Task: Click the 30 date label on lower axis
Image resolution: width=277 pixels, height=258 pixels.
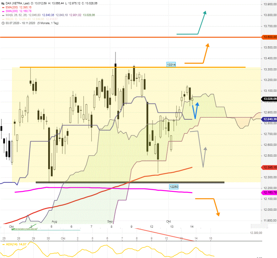Action: (x=48, y=239)
